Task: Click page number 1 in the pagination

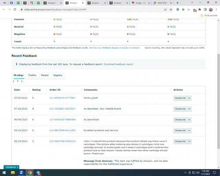Action: point(18,81)
